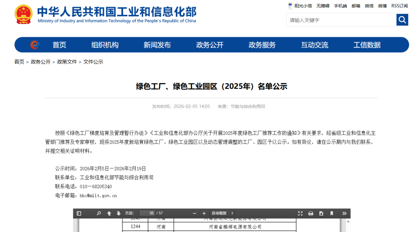Toggle the PDF sidebar panel

(x=80, y=213)
